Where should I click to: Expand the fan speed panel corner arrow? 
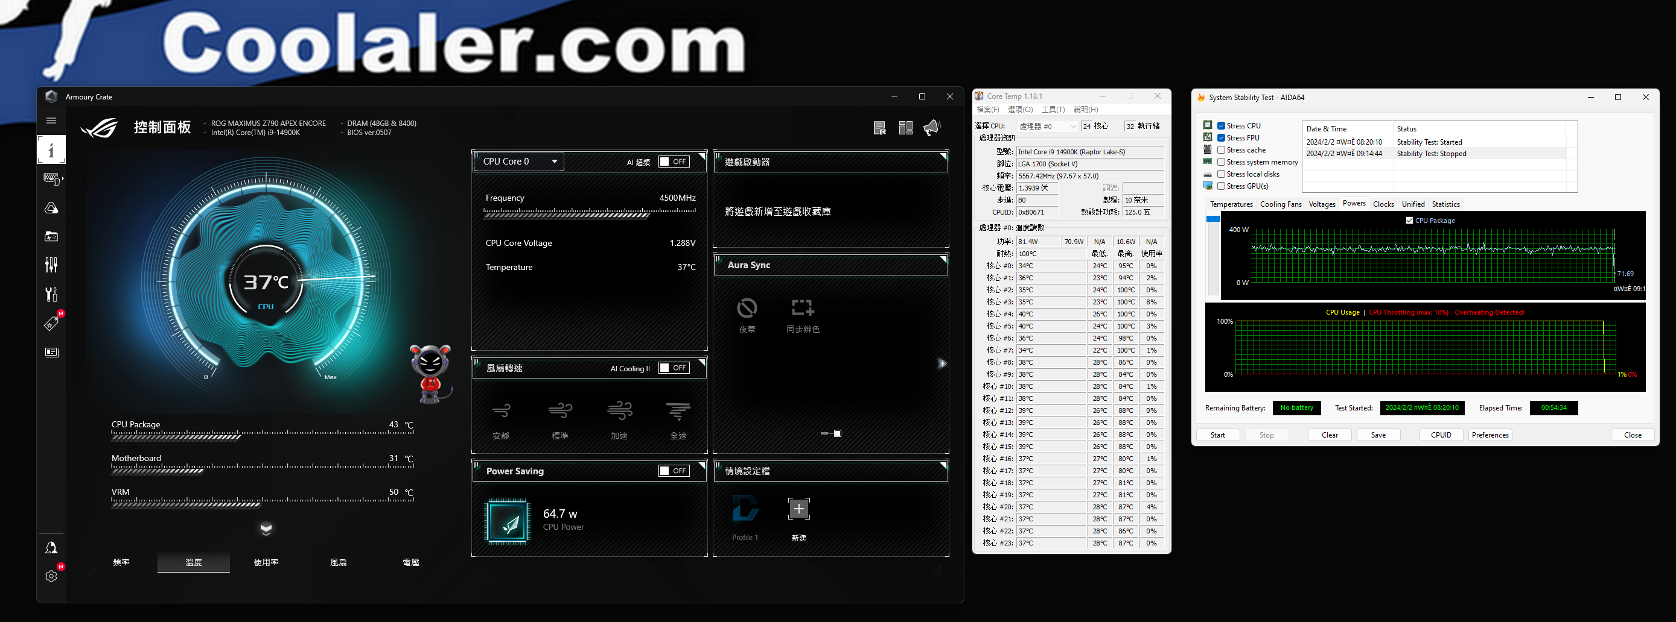pos(701,363)
